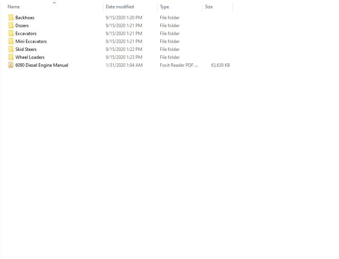This screenshot has height=259, width=339.
Task: Select the Dozers folder icon
Action: [11, 26]
